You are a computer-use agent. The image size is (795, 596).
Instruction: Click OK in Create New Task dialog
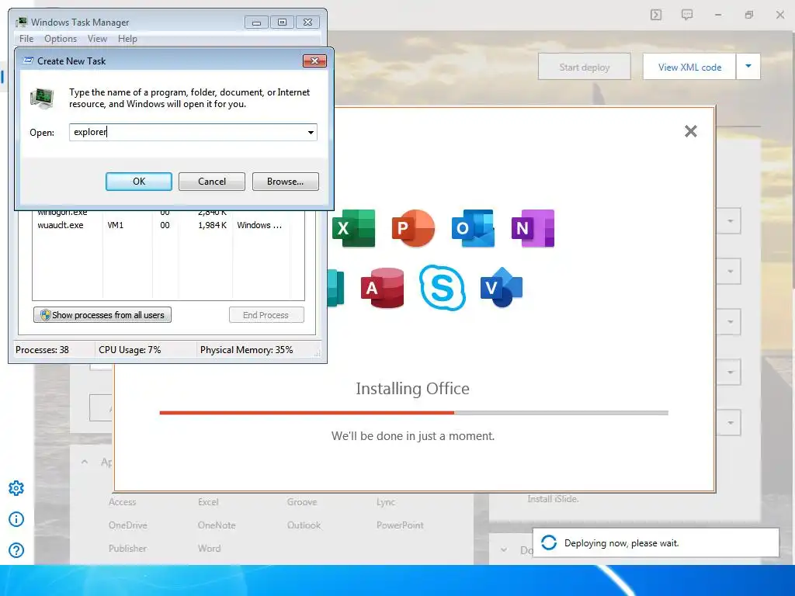tap(139, 182)
